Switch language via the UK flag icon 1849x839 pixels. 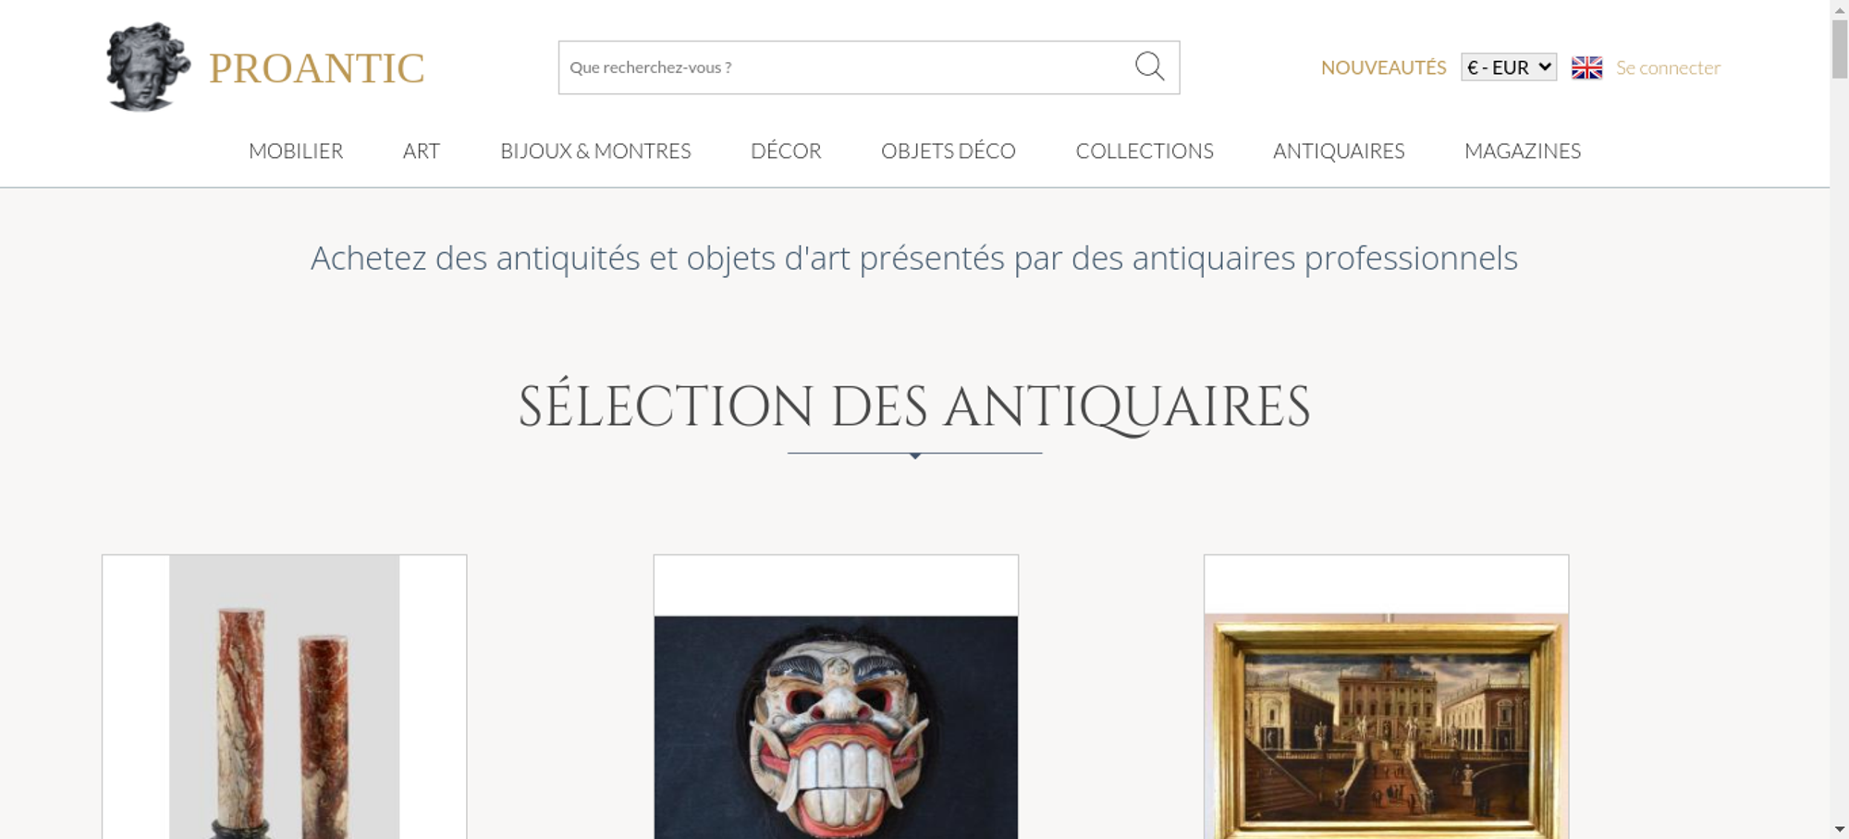[x=1586, y=67]
